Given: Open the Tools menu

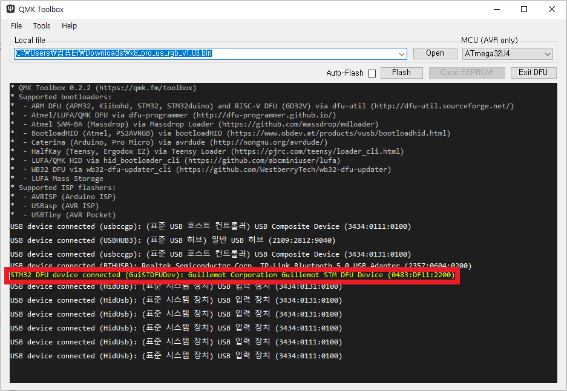Looking at the screenshot, I should point(42,25).
